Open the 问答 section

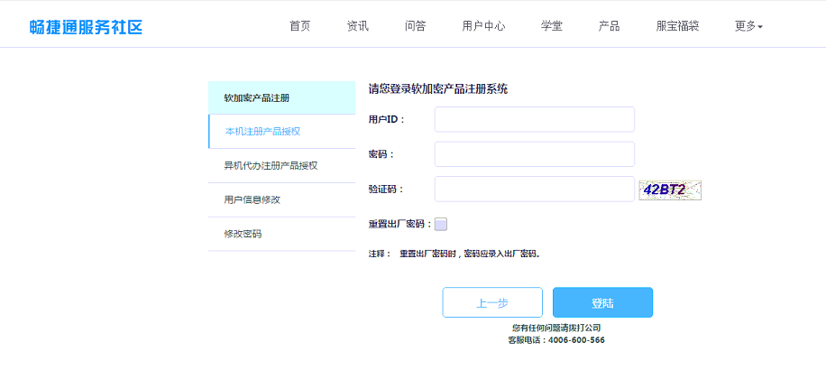[x=416, y=26]
